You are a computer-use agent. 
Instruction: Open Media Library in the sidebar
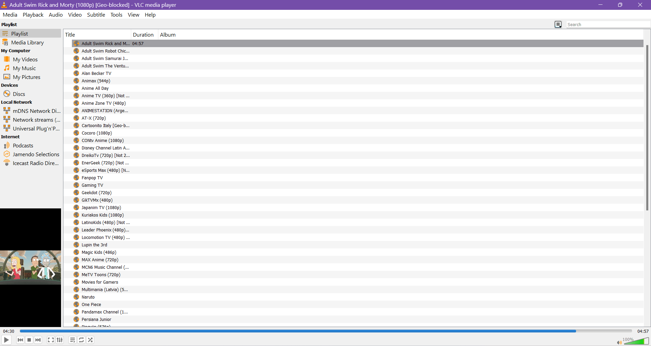(x=31, y=42)
